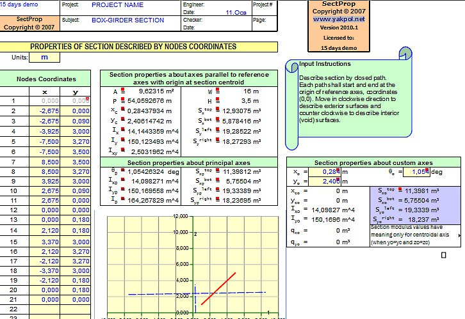Click the xc value 0,28437934 m

click(149, 111)
